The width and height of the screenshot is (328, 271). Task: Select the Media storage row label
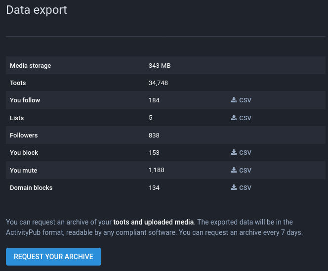[x=30, y=65]
